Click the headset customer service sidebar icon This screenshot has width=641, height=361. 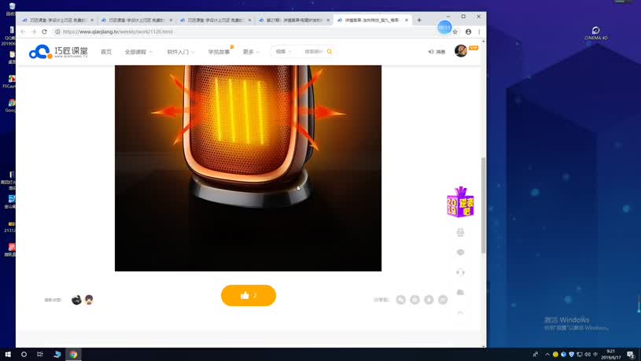(x=460, y=272)
